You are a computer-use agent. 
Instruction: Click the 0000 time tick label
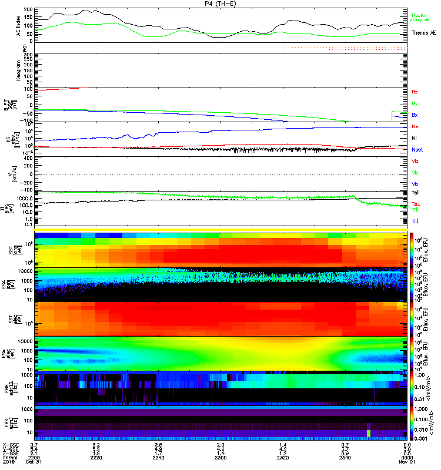tap(407, 458)
